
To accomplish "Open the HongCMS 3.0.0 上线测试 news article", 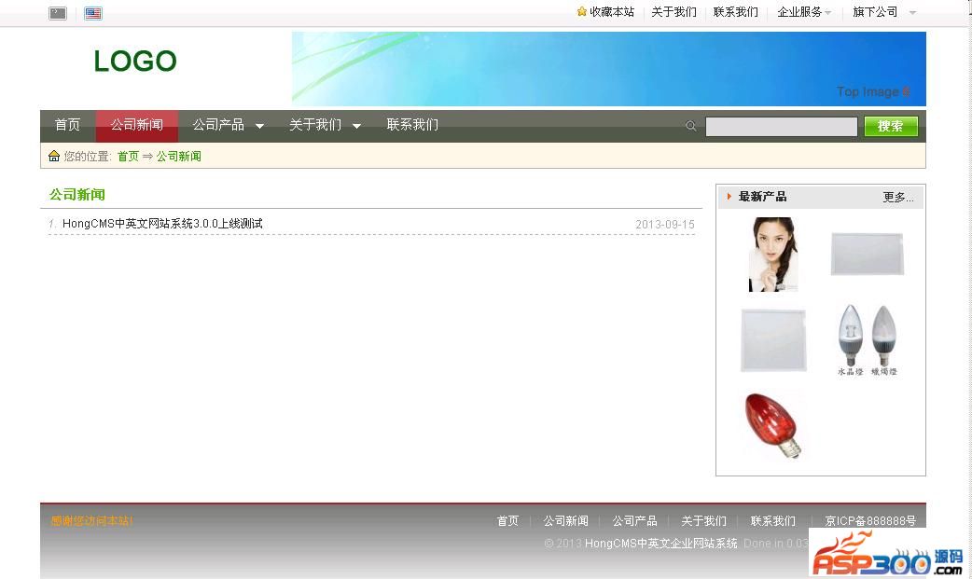I will tap(162, 224).
